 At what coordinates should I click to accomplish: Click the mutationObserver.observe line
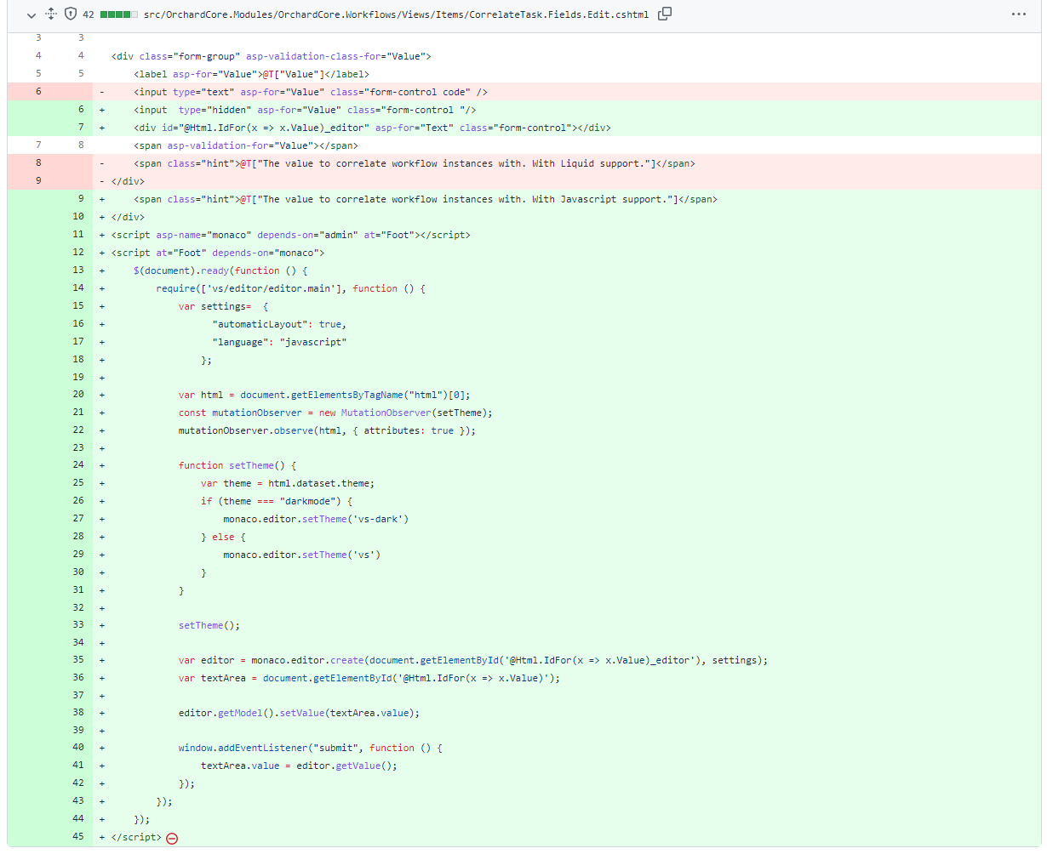click(524, 430)
